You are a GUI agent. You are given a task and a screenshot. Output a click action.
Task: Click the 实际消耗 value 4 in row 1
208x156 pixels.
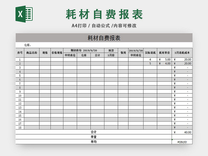click(150, 59)
